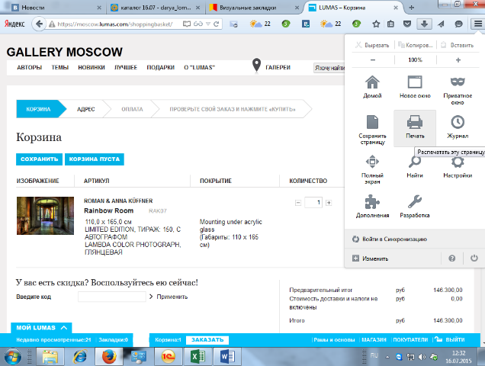Screen dimensions: 485x366
Task: Show hidden tray icons arrow
Action: [x=387, y=357]
